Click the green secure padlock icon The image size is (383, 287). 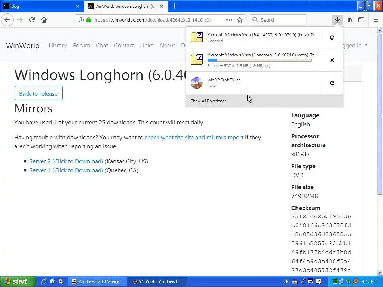coord(89,20)
